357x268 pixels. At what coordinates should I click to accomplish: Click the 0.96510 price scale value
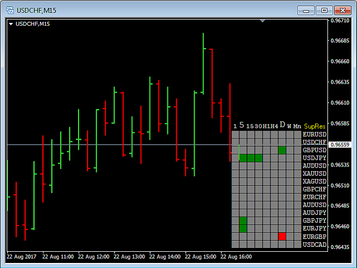coord(340,186)
